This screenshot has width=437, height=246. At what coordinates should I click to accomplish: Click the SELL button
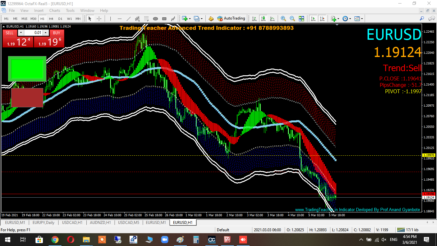pos(10,33)
